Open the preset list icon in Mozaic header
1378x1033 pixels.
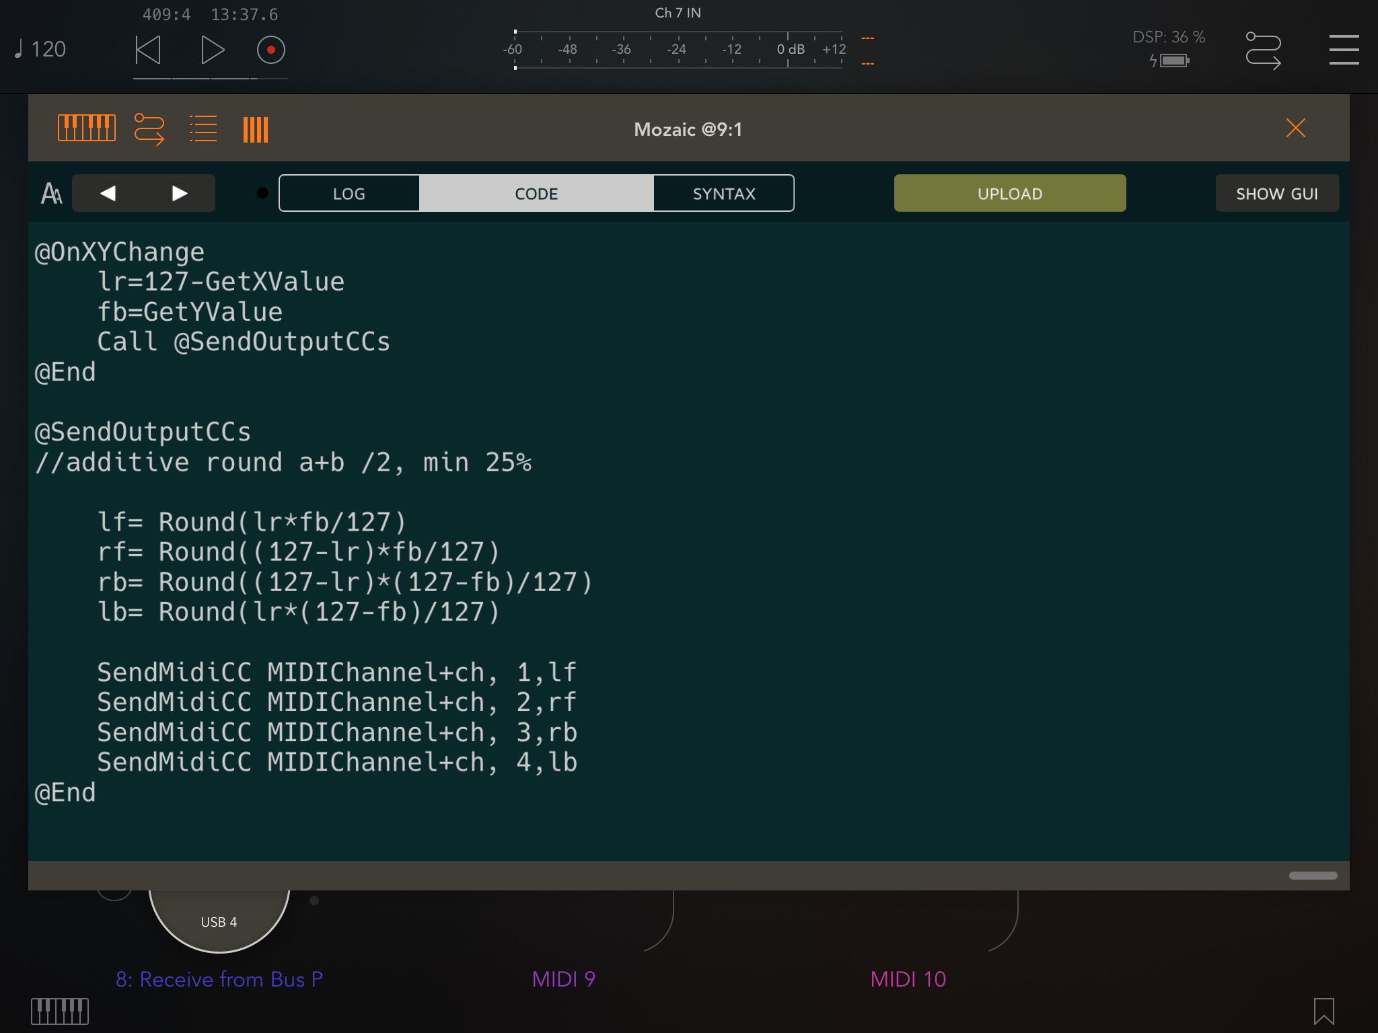pyautogui.click(x=203, y=128)
